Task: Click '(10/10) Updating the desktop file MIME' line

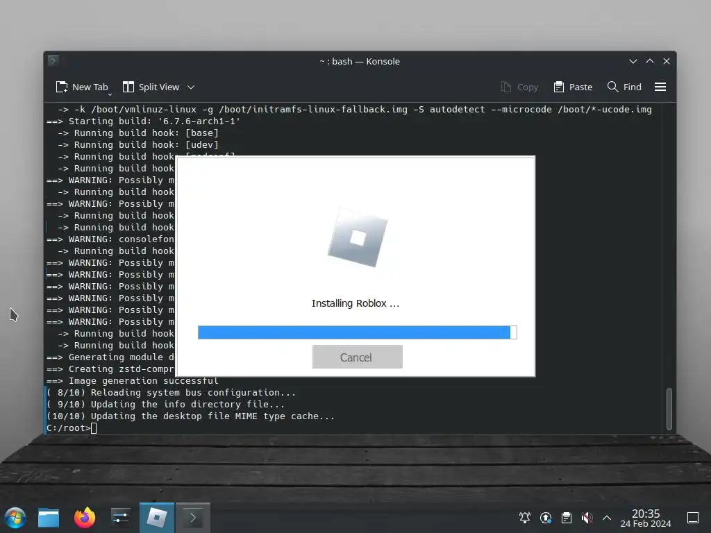Action: click(x=190, y=416)
